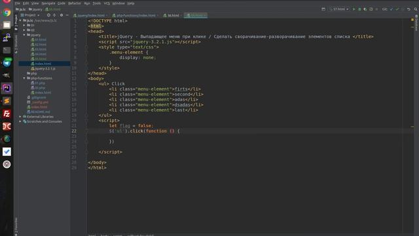Click the layout window icon left of run configuration
Viewport: 419px width, 236px height.
click(x=323, y=9)
